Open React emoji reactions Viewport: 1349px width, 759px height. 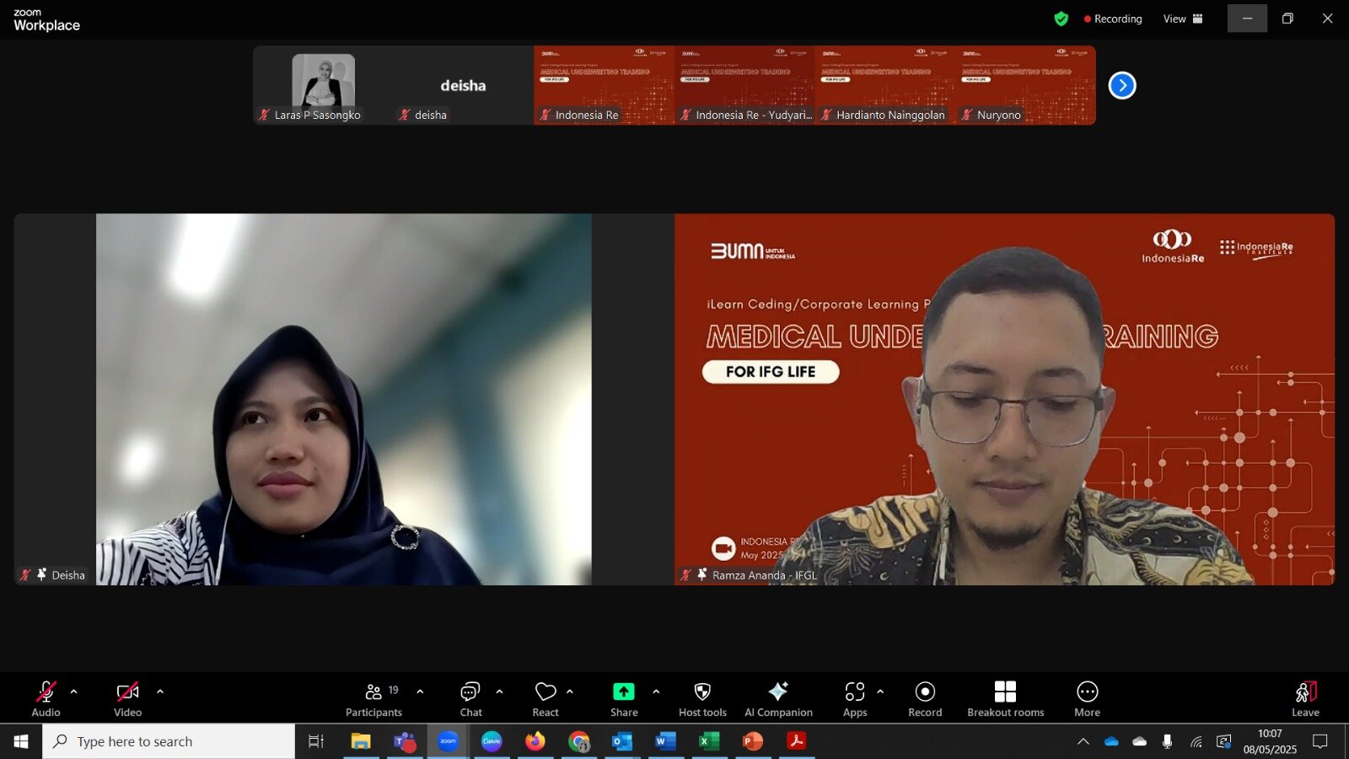click(x=546, y=698)
